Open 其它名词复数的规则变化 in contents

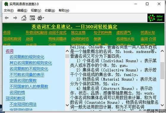coord(31,63)
